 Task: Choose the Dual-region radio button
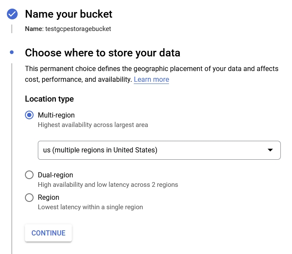[29, 175]
